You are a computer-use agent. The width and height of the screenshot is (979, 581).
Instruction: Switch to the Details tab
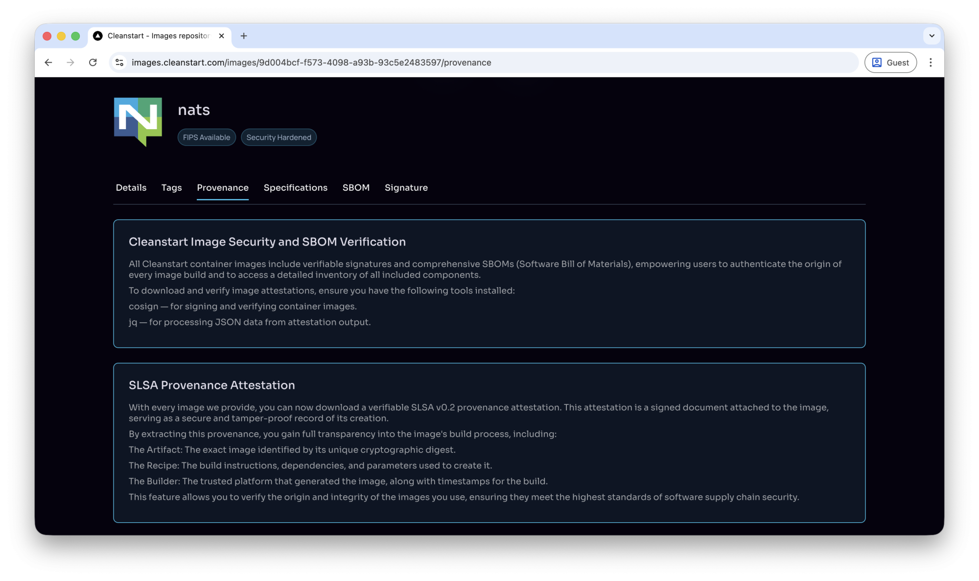pyautogui.click(x=131, y=188)
